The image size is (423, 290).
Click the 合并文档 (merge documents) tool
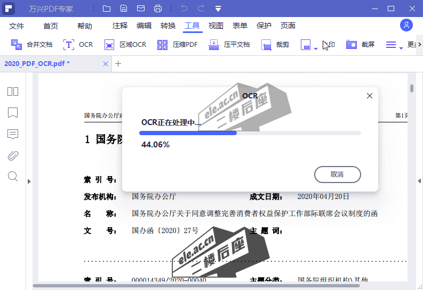[32, 45]
